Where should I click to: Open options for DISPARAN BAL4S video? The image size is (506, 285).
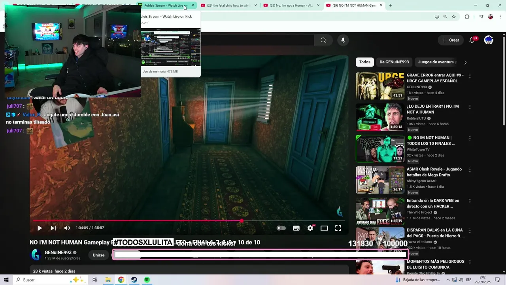point(470,230)
